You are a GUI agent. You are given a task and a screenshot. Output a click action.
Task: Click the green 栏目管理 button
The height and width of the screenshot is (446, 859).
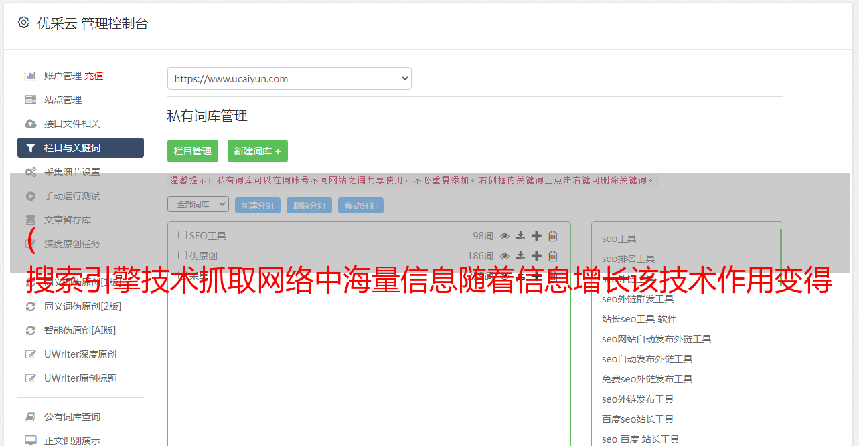pos(193,151)
